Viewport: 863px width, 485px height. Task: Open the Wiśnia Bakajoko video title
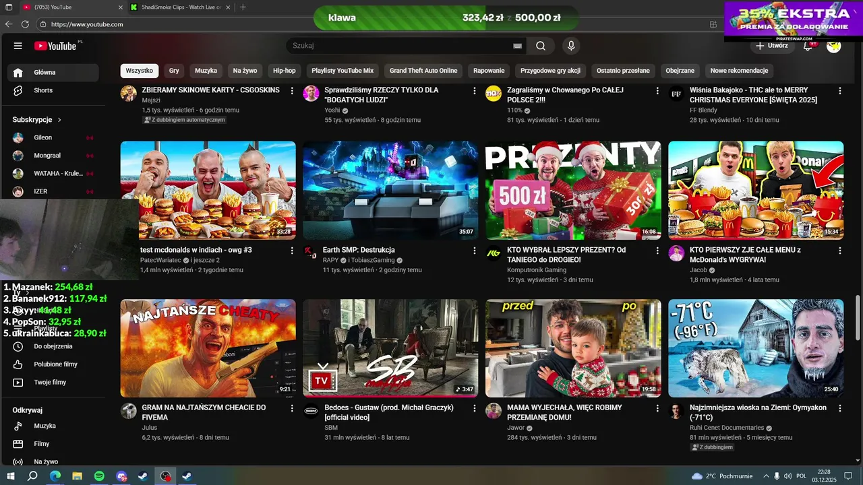(754, 95)
